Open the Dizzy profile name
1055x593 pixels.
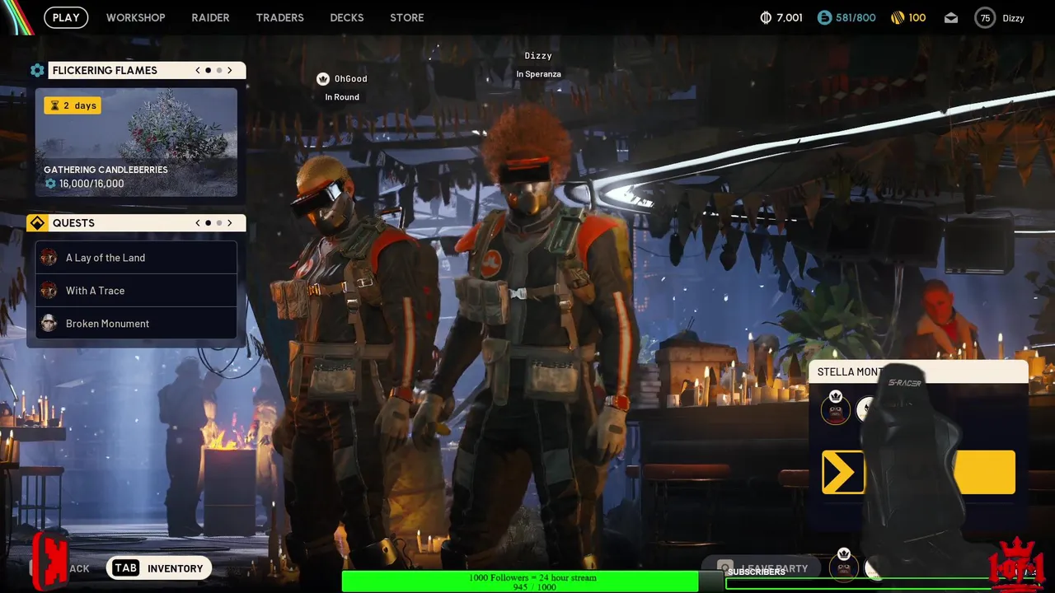point(1013,17)
